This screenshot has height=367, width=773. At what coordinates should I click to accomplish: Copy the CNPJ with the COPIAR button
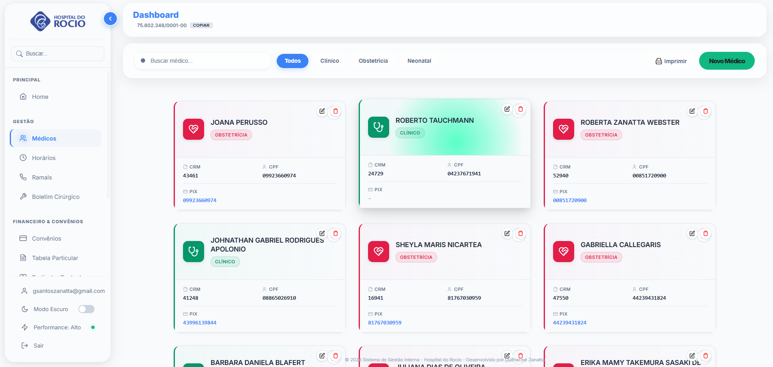(201, 25)
